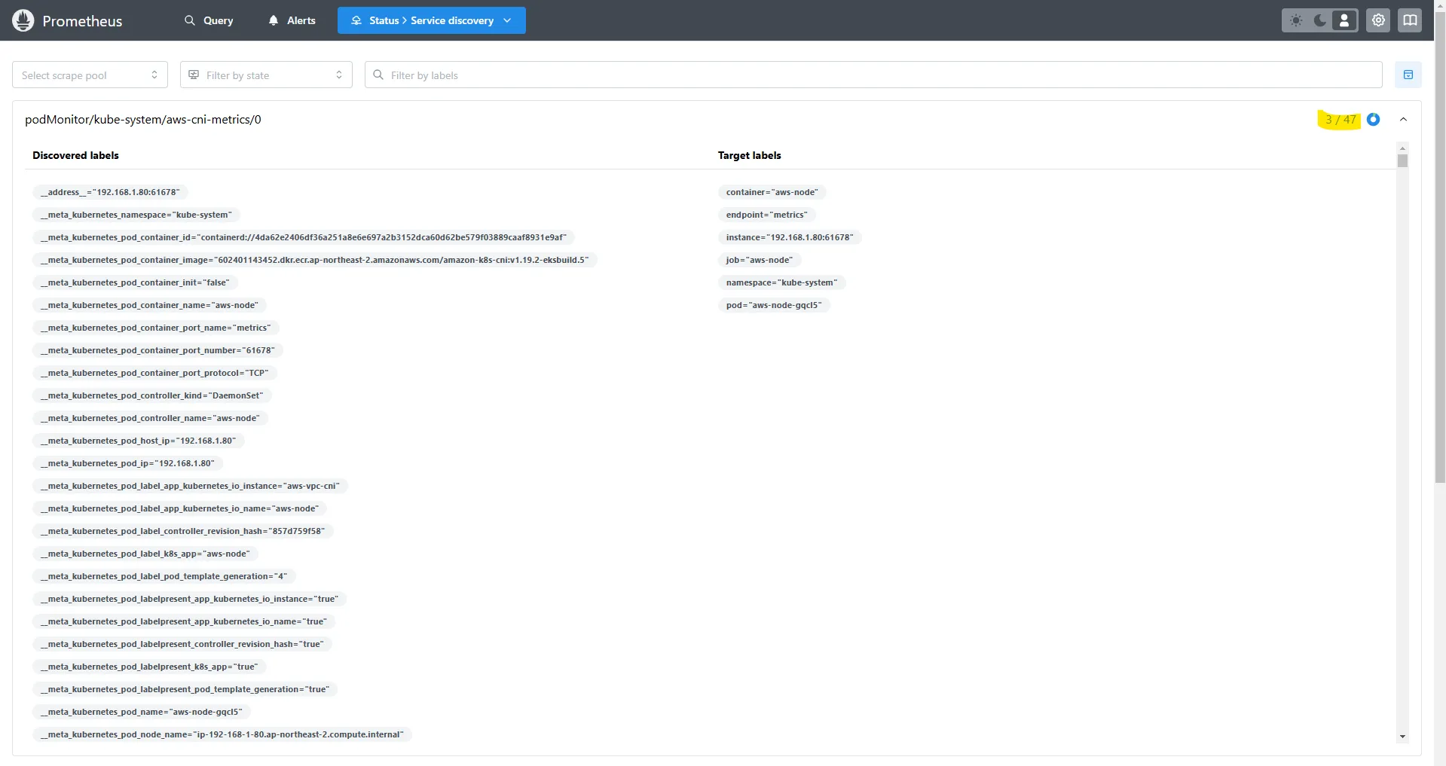Click the blue ring progress indicator
This screenshot has height=766, width=1446.
coord(1373,119)
